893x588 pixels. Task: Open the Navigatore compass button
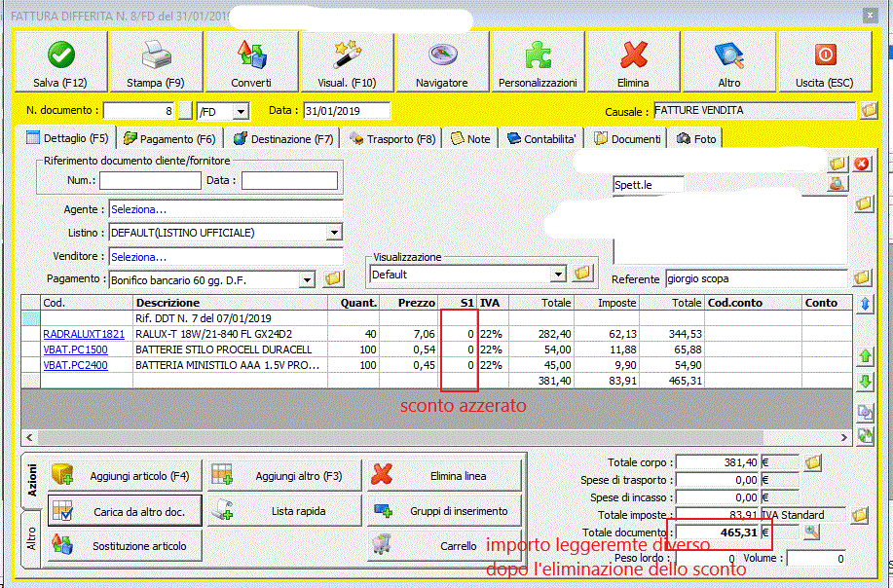tap(442, 61)
